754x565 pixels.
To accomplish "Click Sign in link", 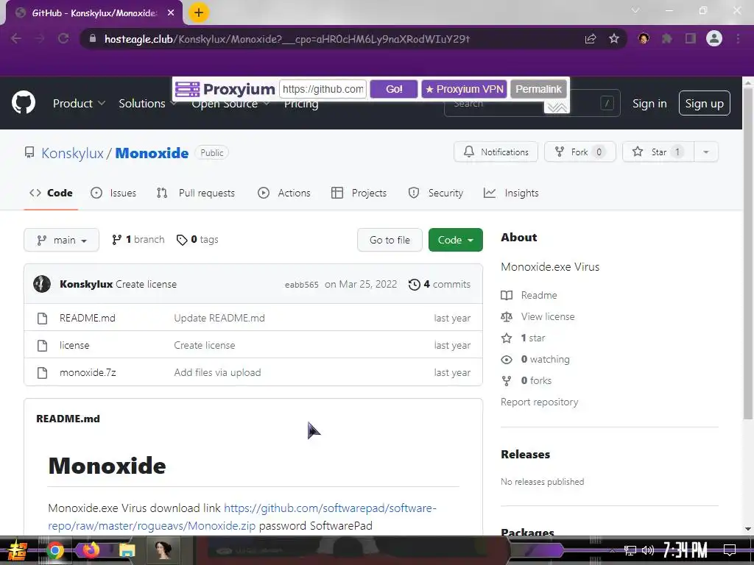I will [x=649, y=103].
